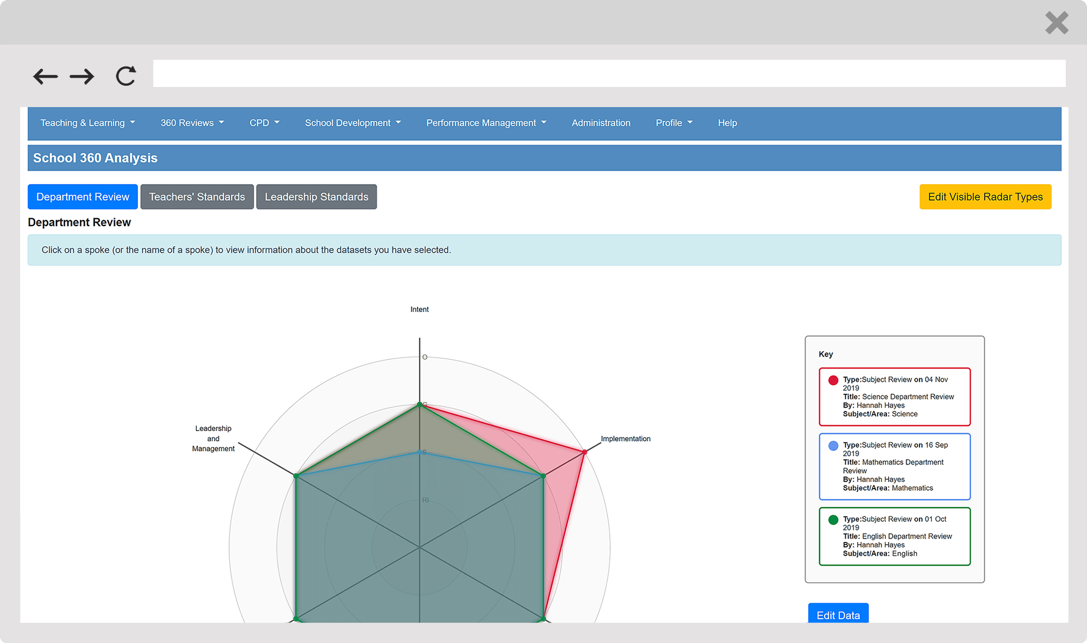Open the Help menu item
Screen dimensions: 1087x643
click(x=727, y=123)
